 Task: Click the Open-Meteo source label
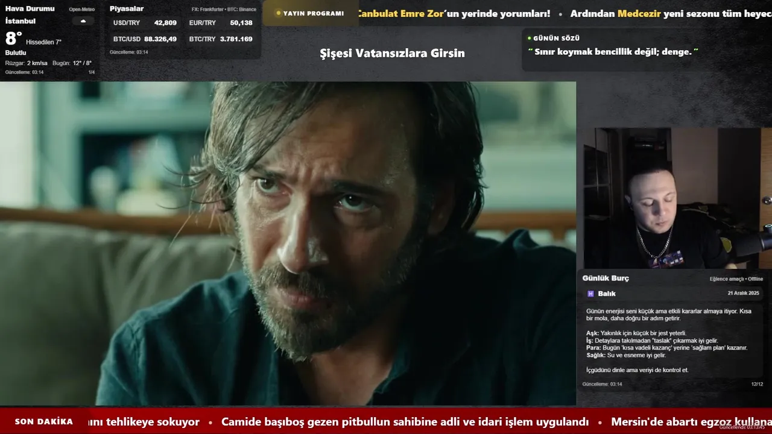(81, 9)
